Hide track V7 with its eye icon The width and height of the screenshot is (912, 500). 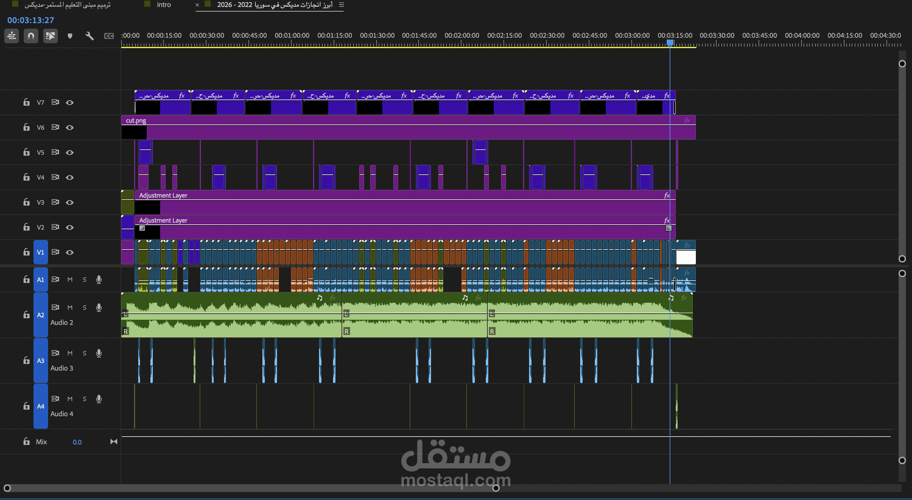[x=70, y=103]
